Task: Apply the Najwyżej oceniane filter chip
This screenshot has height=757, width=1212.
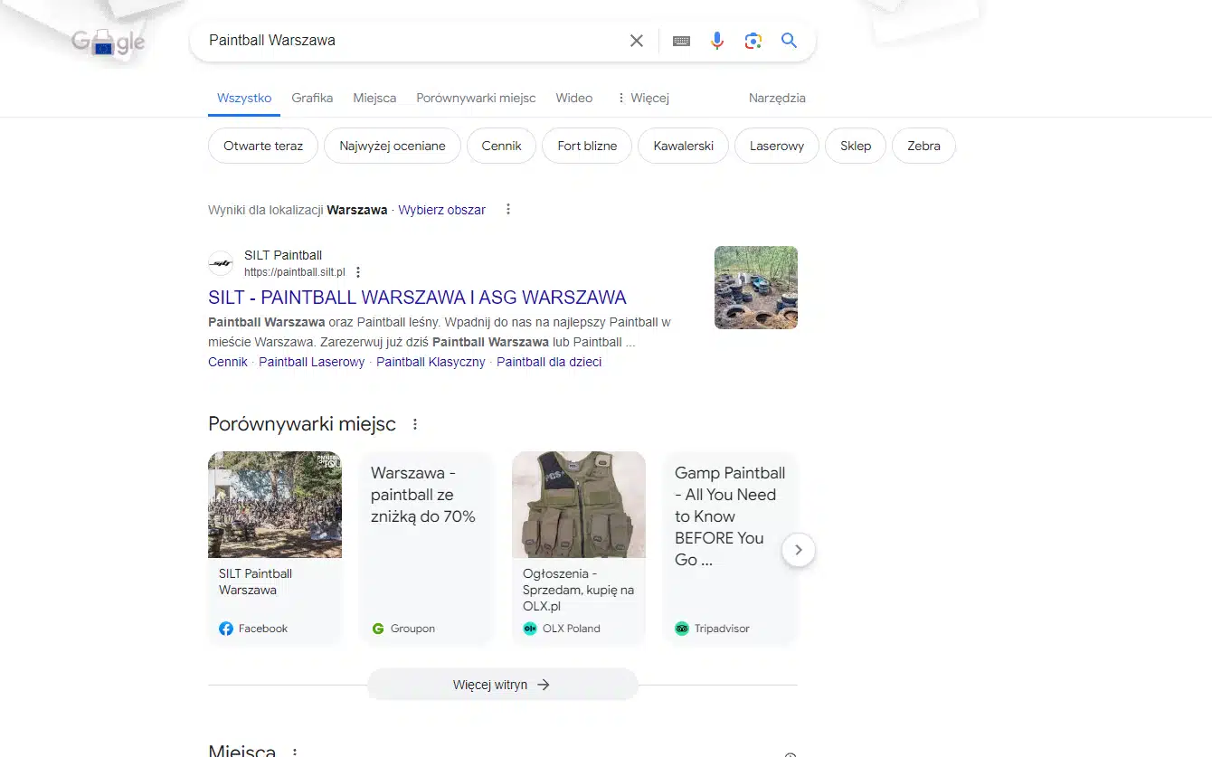Action: pyautogui.click(x=393, y=146)
